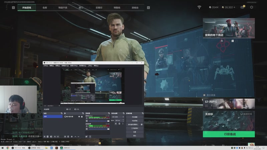The image size is (267, 150).
Task: Open the 雷斯的地下商店 banner
Action: point(229,28)
